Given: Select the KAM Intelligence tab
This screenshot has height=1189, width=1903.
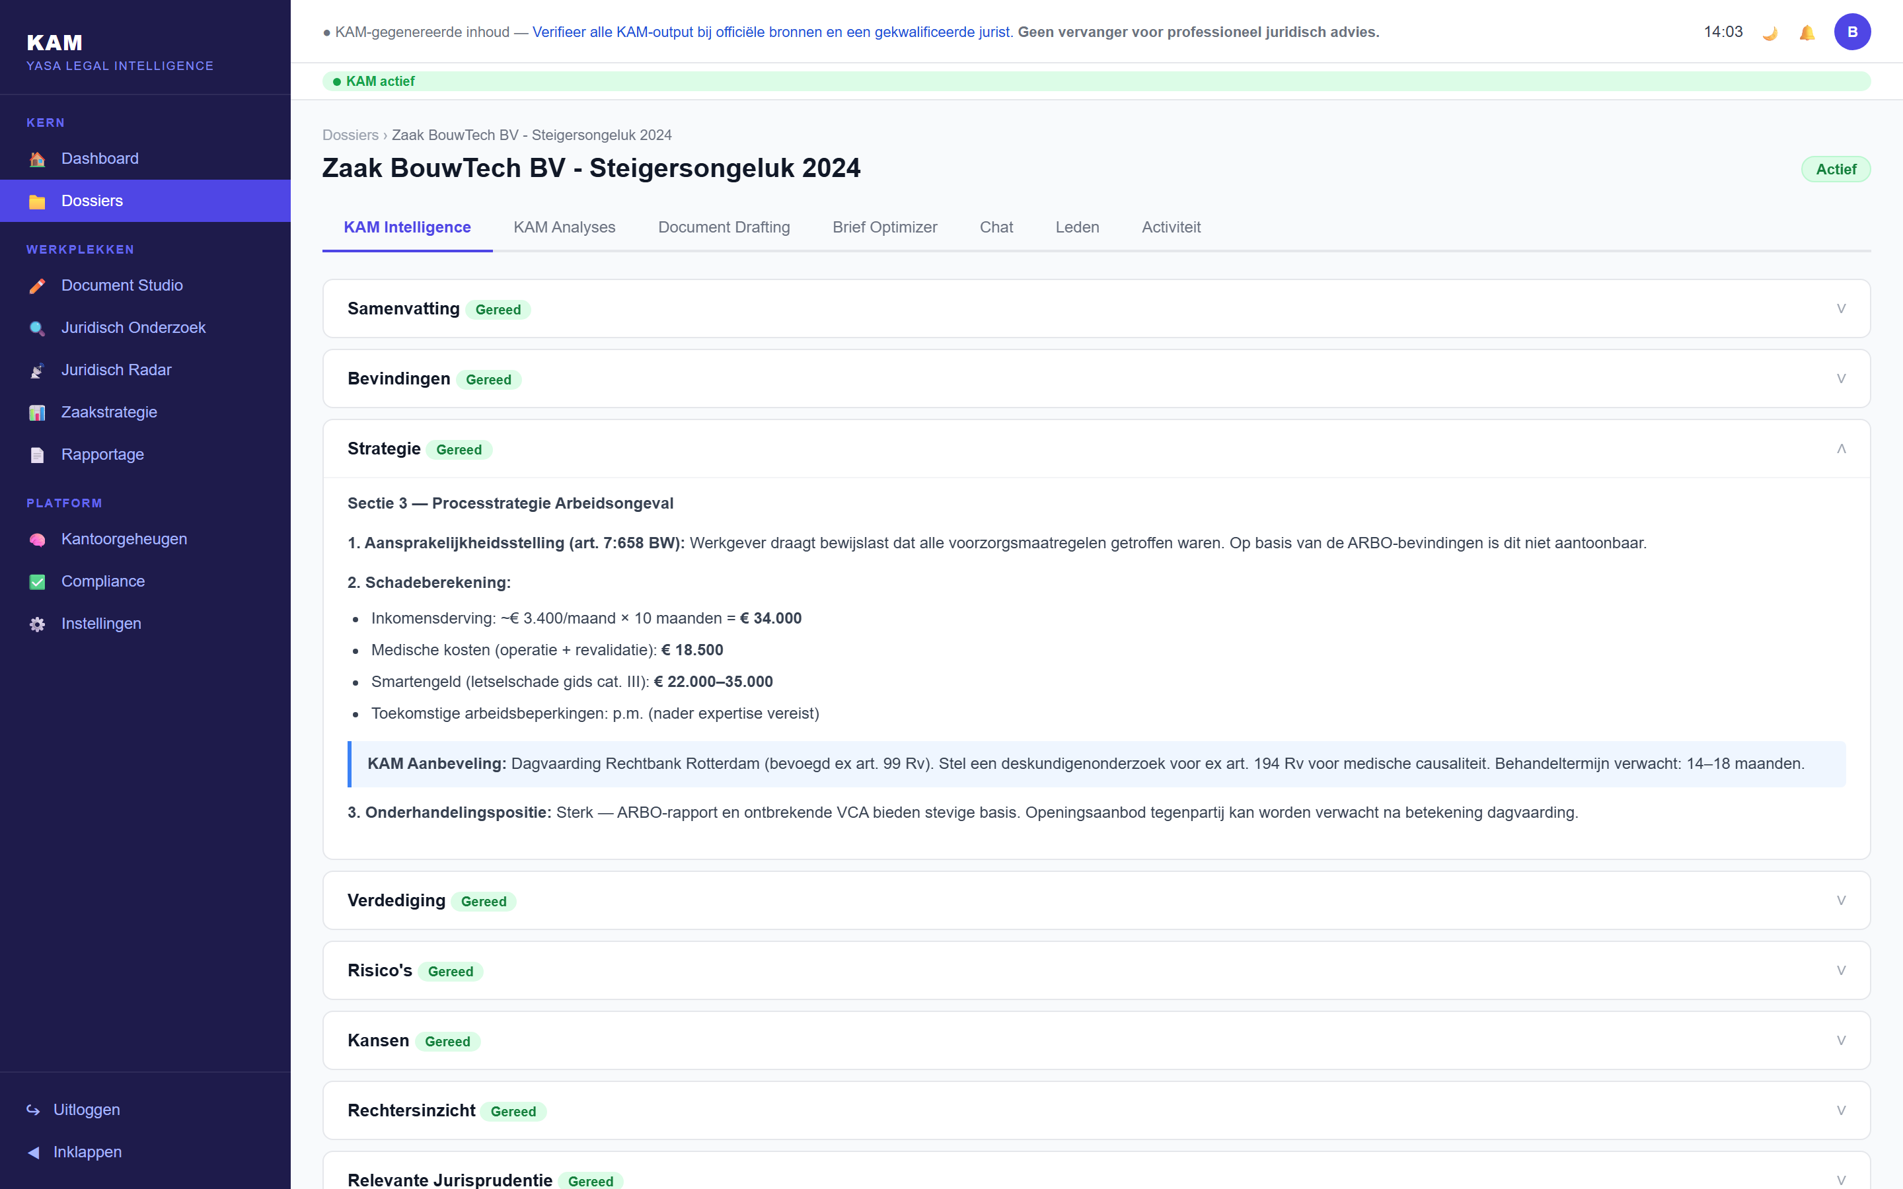Looking at the screenshot, I should 406,227.
